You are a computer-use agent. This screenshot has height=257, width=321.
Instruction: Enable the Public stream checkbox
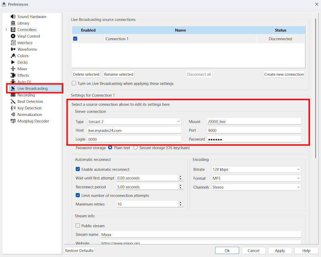(x=78, y=226)
